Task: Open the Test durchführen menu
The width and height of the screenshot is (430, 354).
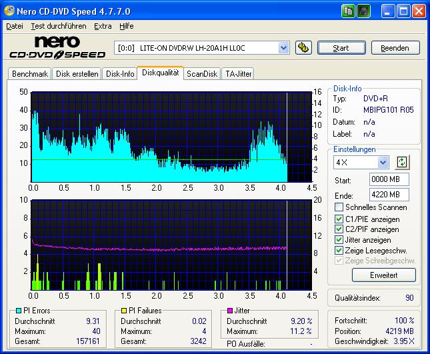Action: point(59,26)
